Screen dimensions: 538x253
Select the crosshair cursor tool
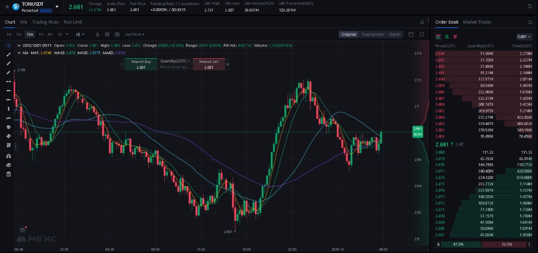pos(8,46)
